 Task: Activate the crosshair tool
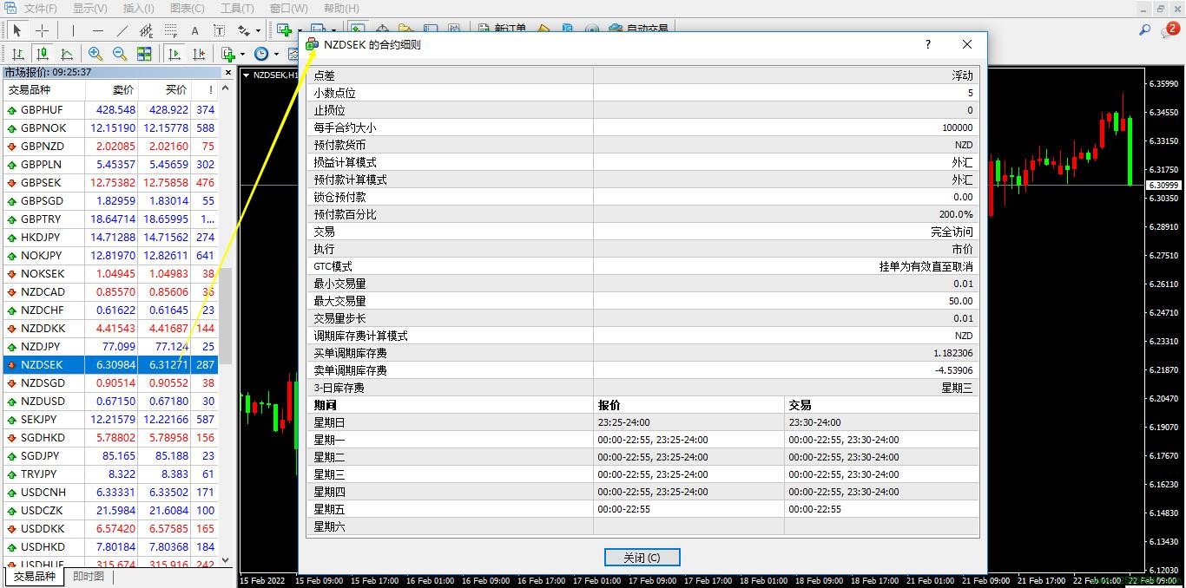pyautogui.click(x=42, y=30)
